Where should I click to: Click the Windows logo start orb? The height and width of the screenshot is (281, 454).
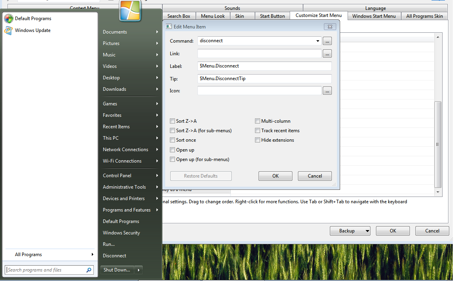[130, 11]
